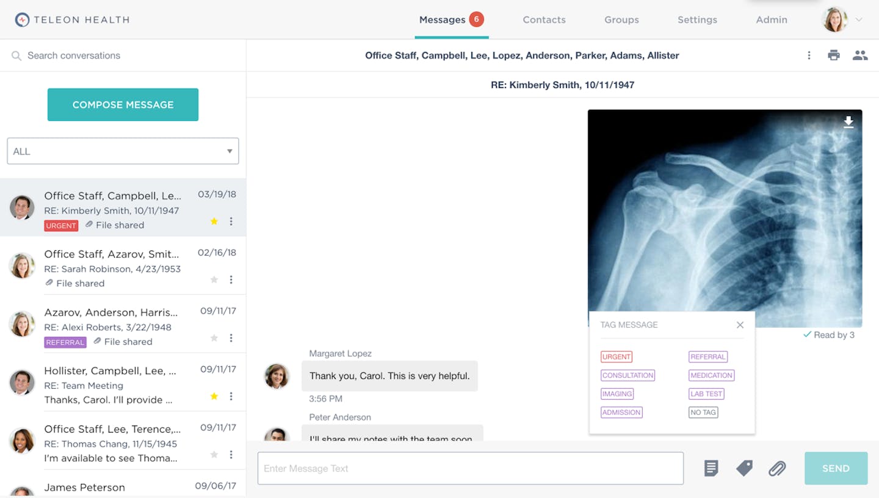
Task: Download the X-ray image
Action: pos(848,123)
